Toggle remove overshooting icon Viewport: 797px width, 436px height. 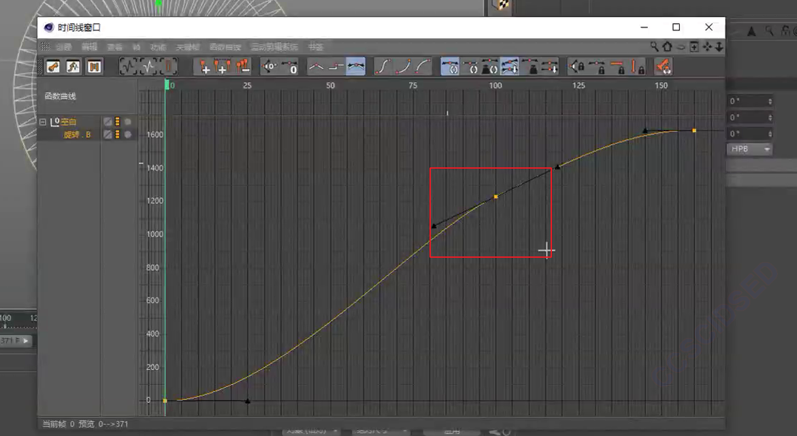click(509, 67)
